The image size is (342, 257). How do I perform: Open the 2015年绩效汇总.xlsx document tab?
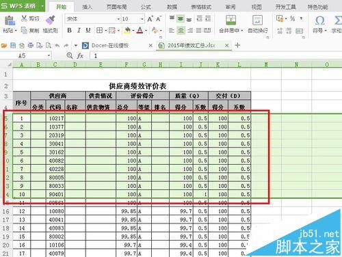click(192, 46)
